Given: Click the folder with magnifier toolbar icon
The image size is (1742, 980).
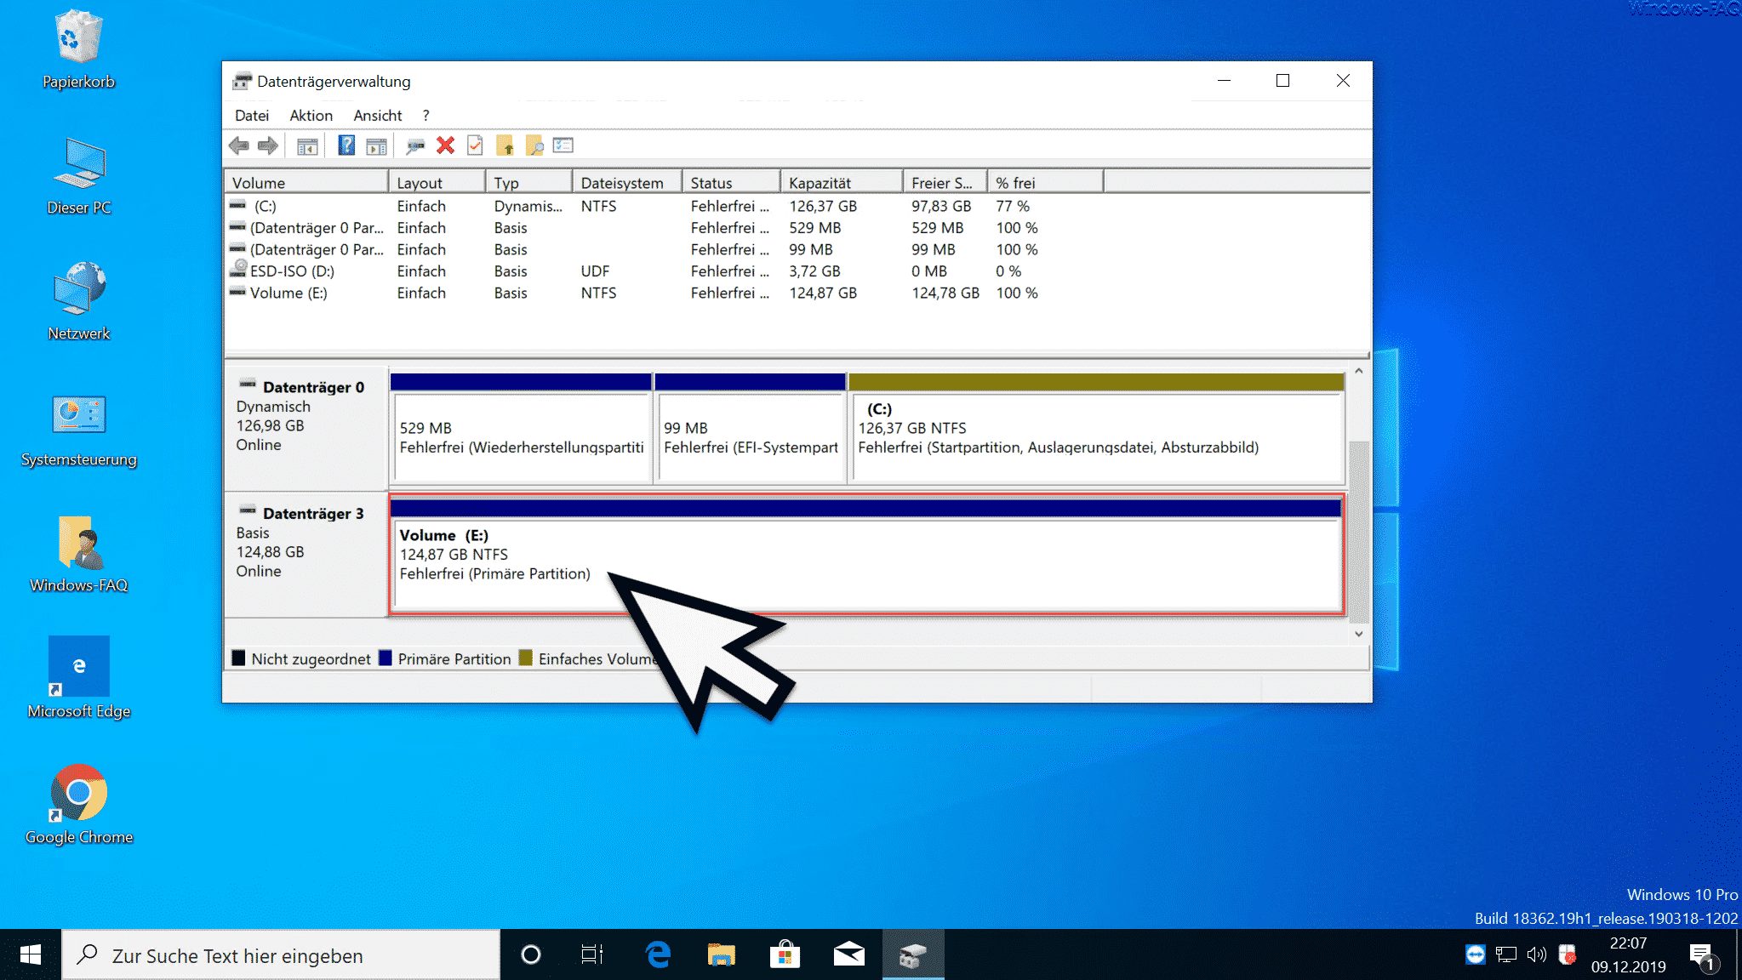Looking at the screenshot, I should 534,145.
